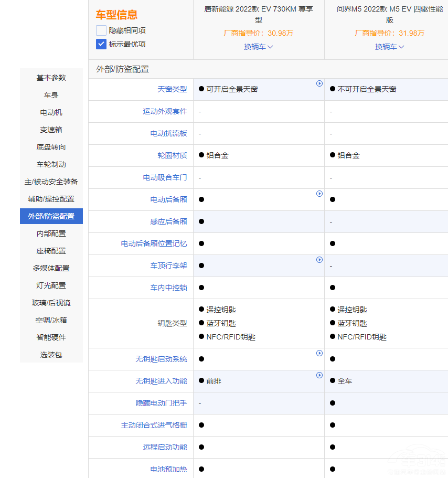Click the video icon in 无钥匙启动系统 row
The width and height of the screenshot is (448, 478).
click(319, 353)
